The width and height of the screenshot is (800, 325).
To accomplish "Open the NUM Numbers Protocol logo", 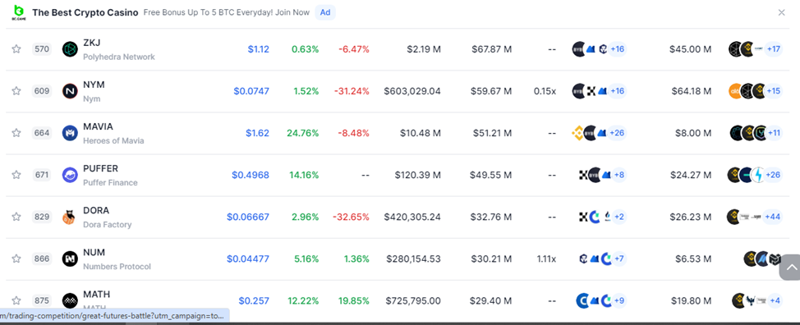I will [x=70, y=259].
